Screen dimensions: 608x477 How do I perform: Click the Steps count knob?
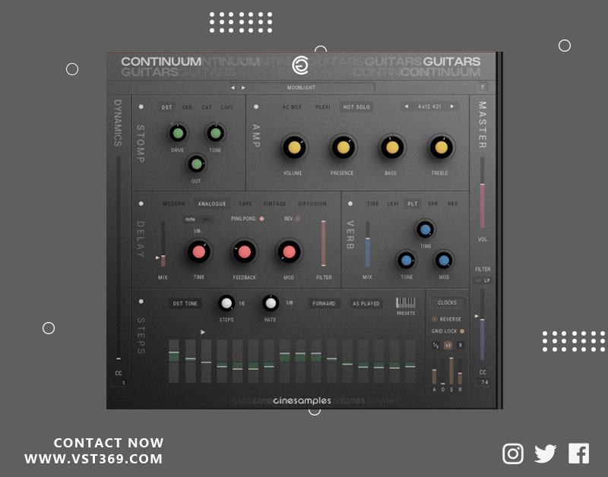(x=226, y=303)
